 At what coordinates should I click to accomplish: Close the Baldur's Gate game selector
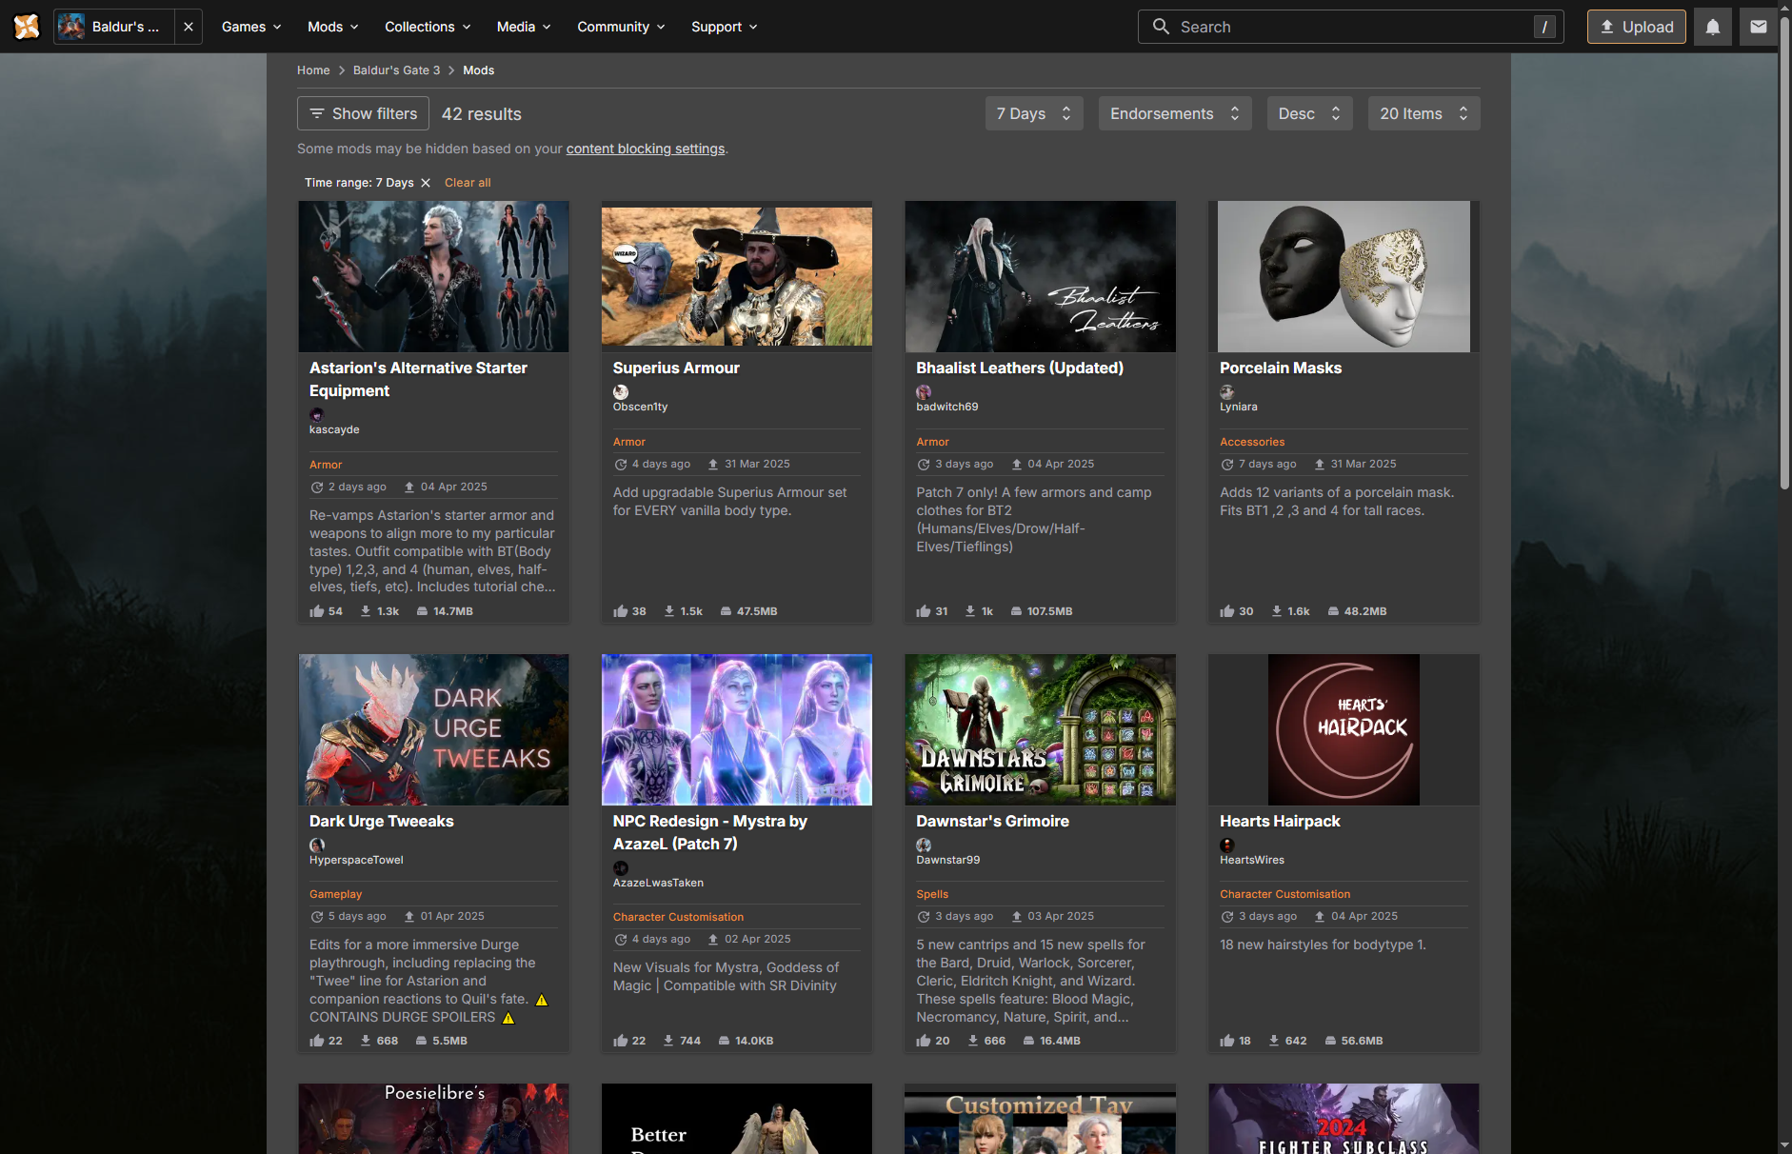pos(189,27)
